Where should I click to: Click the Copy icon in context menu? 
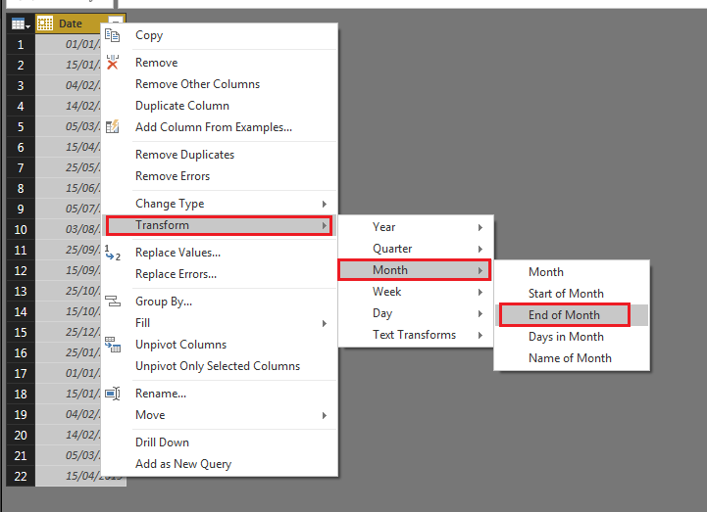tap(112, 35)
